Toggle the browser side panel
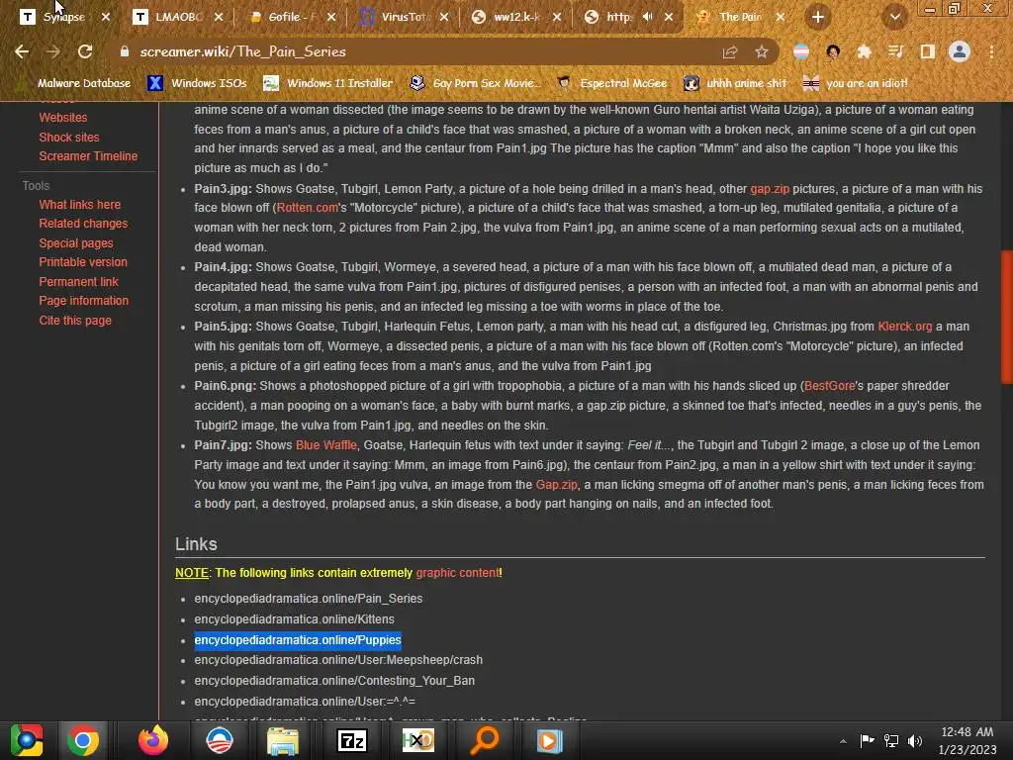This screenshot has height=760, width=1013. click(927, 52)
